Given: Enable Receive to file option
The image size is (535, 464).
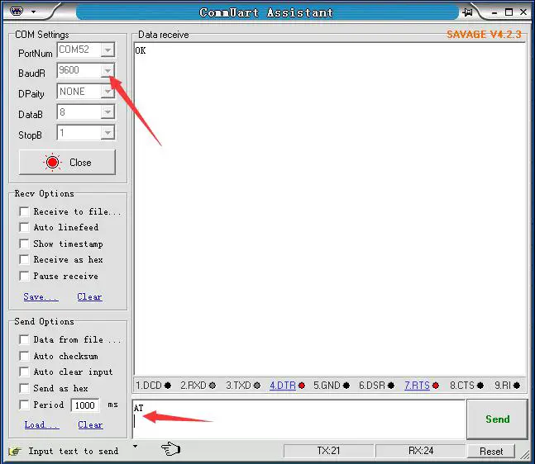Looking at the screenshot, I should coord(24,211).
